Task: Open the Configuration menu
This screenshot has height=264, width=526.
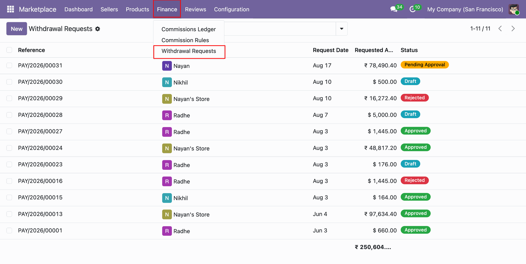Action: 231,9
